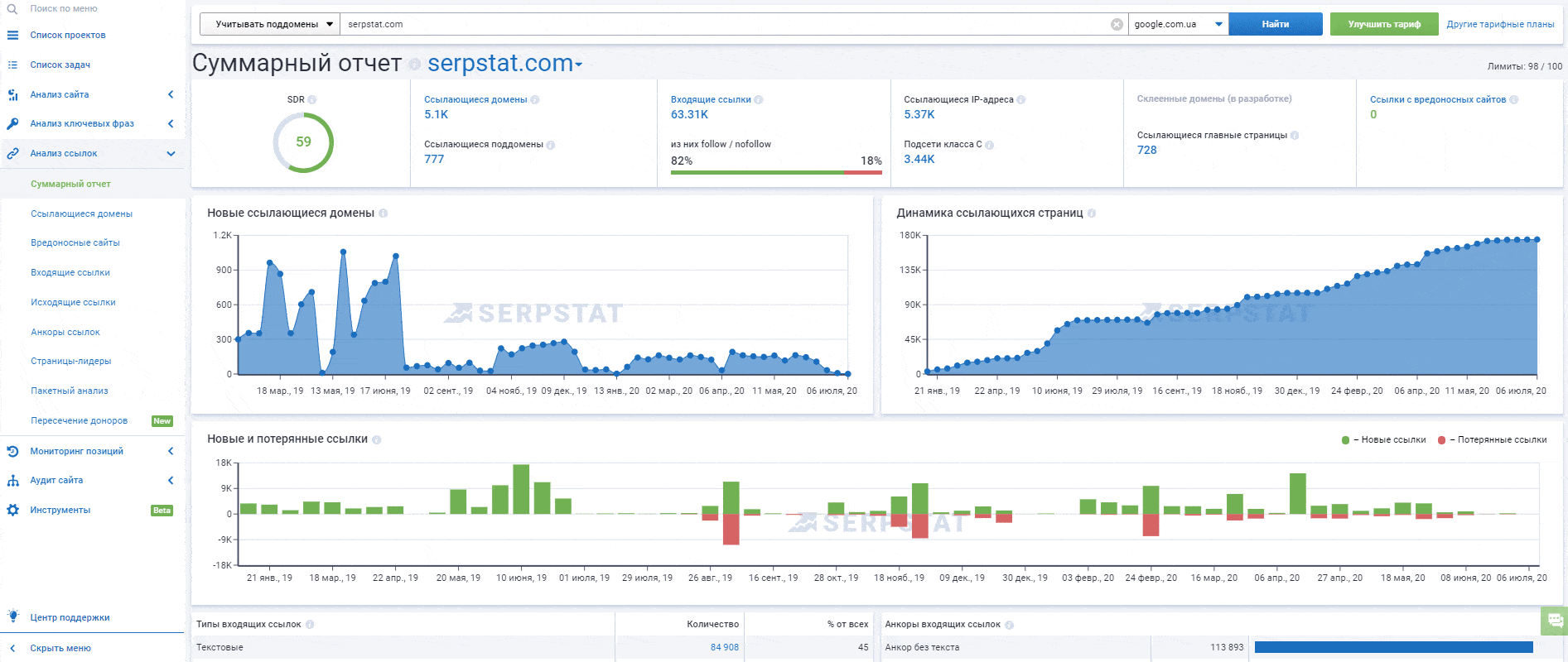Open the Referring domains menu item

[81, 213]
